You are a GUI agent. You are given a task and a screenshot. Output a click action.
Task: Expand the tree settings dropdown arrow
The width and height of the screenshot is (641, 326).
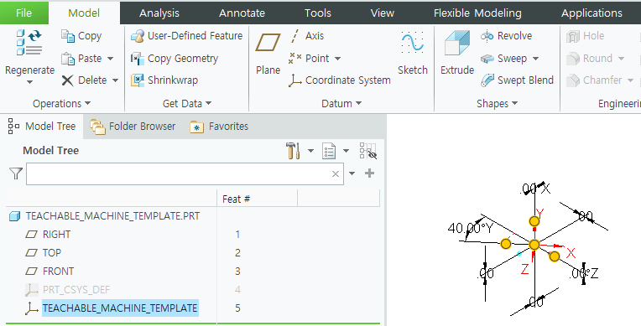pyautogui.click(x=310, y=151)
